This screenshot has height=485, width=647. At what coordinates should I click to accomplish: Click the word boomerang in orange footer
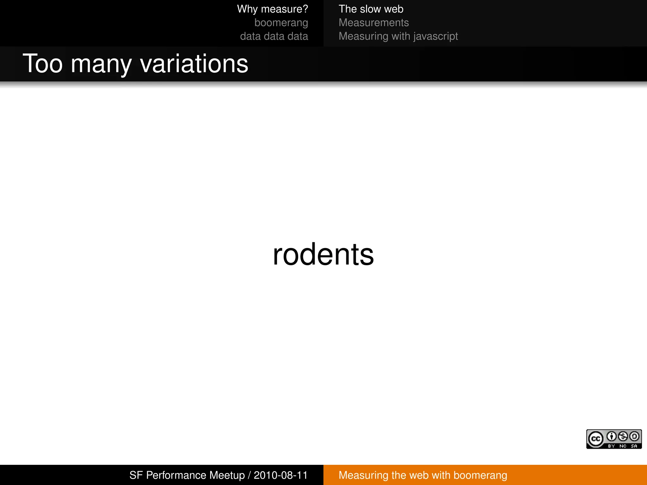(480, 475)
